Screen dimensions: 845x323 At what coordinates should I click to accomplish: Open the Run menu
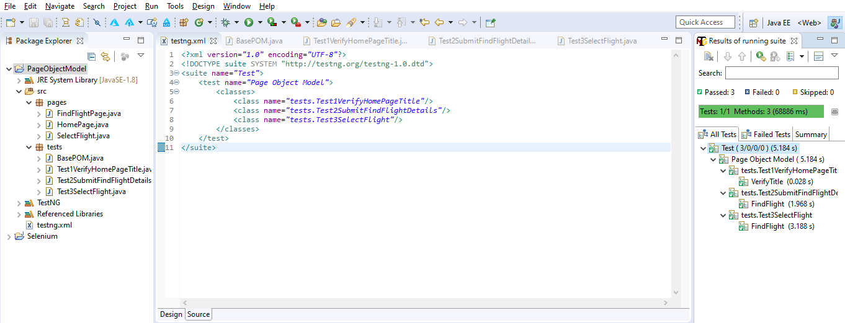[x=151, y=6]
